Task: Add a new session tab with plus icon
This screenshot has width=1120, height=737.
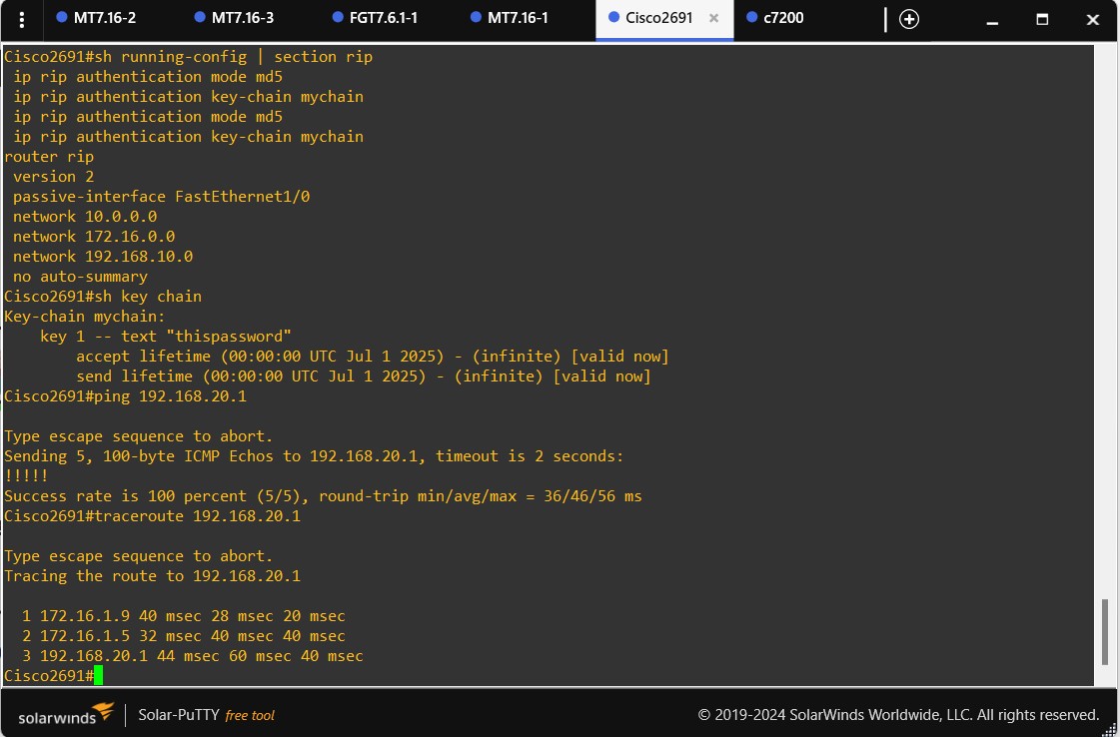Action: (908, 19)
